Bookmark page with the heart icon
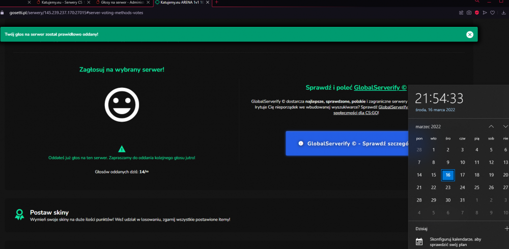 point(492,13)
